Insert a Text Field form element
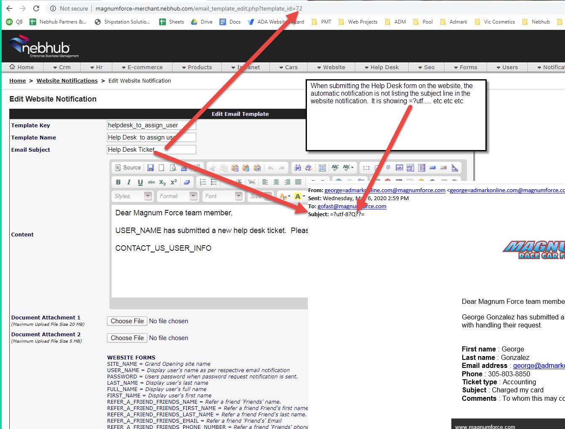 (x=400, y=168)
